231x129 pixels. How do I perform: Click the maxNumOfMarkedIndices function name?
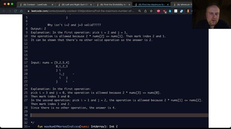(x=62, y=126)
